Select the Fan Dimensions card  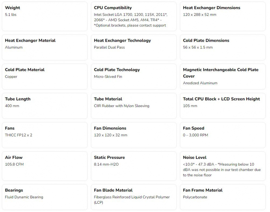pos(134,135)
